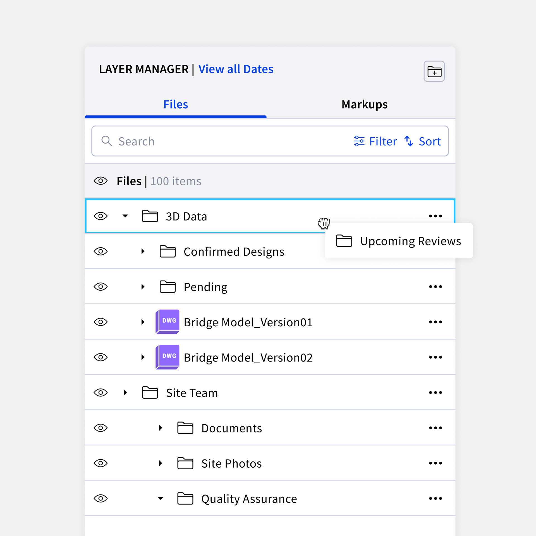Open more options for Pending
Viewport: 536px width, 536px height.
coord(435,287)
